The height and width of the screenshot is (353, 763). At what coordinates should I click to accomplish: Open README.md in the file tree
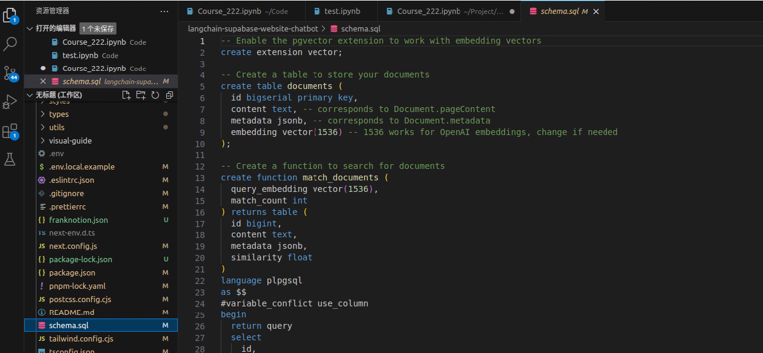click(71, 312)
